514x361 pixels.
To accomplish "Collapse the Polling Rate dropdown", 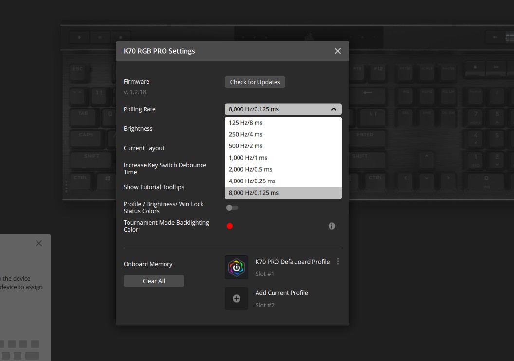I will pyautogui.click(x=333, y=109).
